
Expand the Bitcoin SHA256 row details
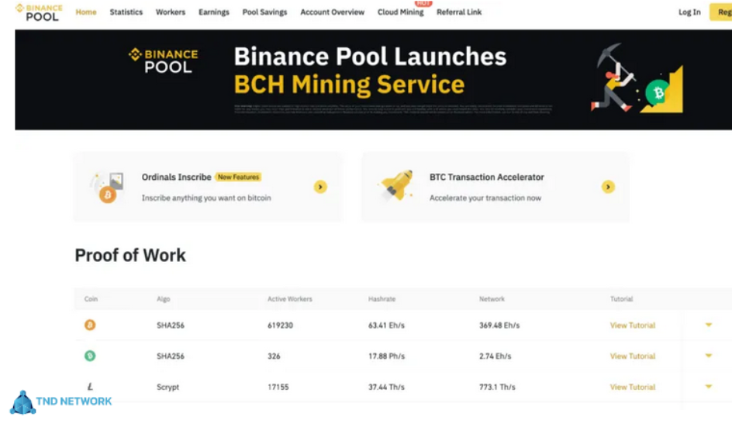[x=708, y=325]
